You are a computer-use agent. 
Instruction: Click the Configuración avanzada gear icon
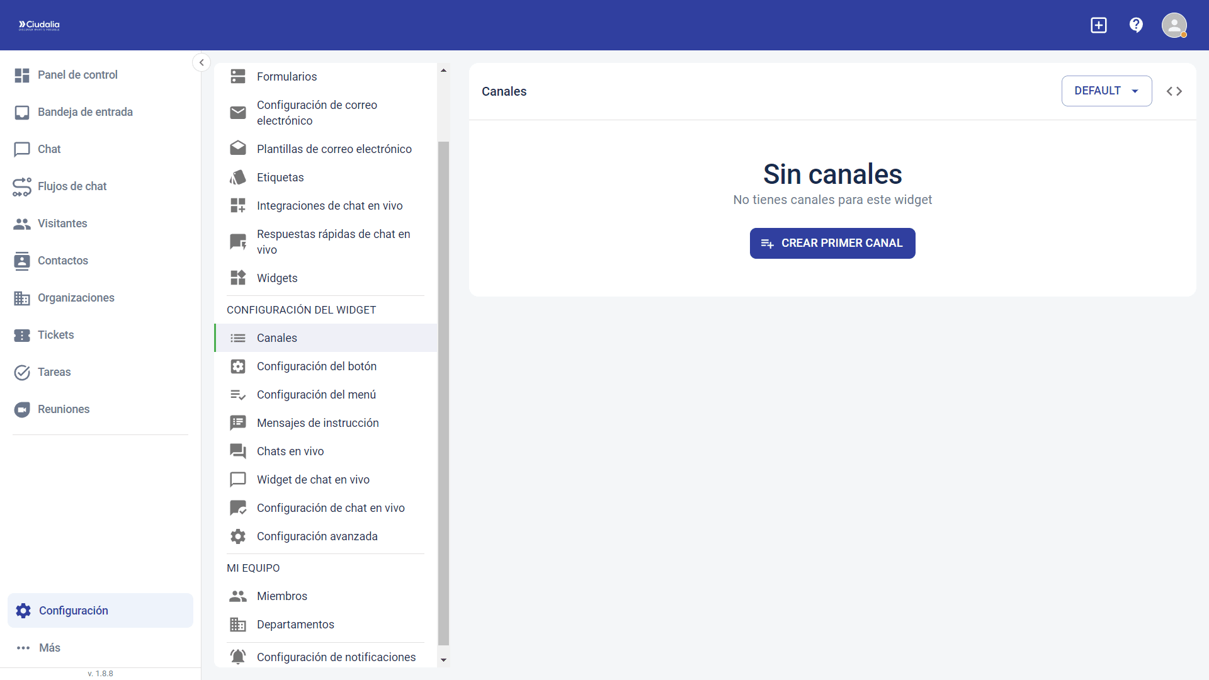tap(238, 536)
